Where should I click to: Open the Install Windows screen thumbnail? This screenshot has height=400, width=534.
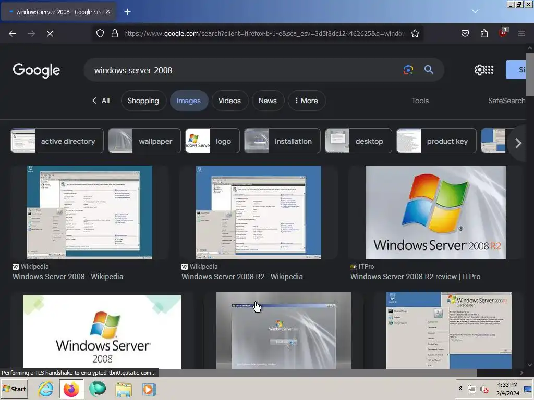click(284, 330)
